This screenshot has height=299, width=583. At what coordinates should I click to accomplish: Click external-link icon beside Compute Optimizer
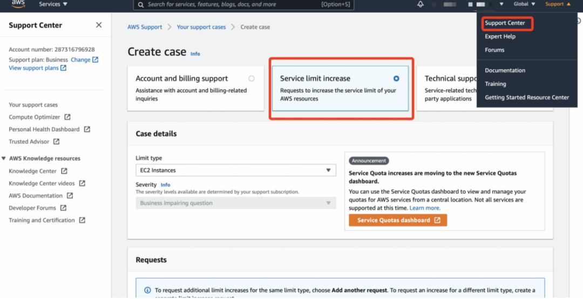pyautogui.click(x=67, y=117)
